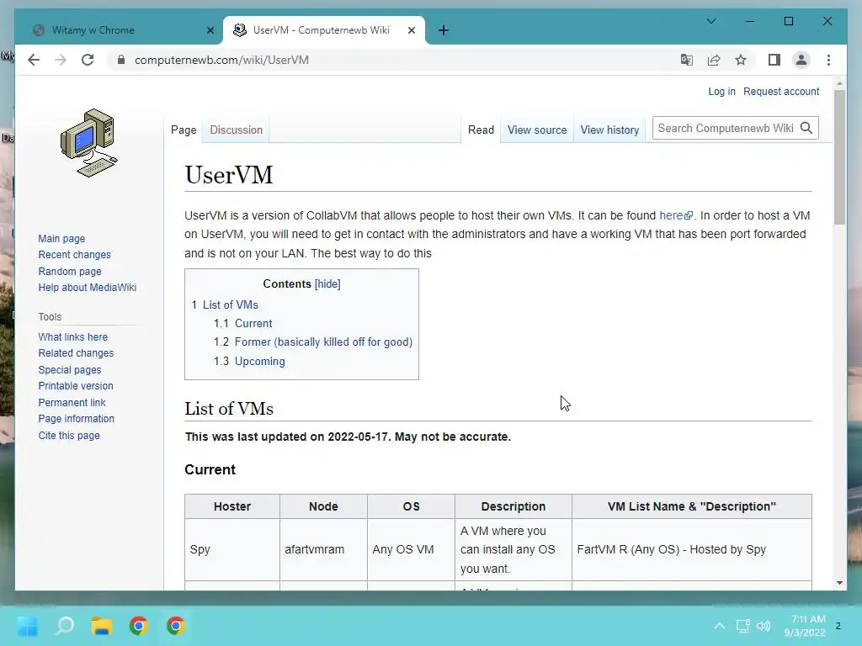Click the address bar URL
Image resolution: width=862 pixels, height=646 pixels.
coord(221,60)
